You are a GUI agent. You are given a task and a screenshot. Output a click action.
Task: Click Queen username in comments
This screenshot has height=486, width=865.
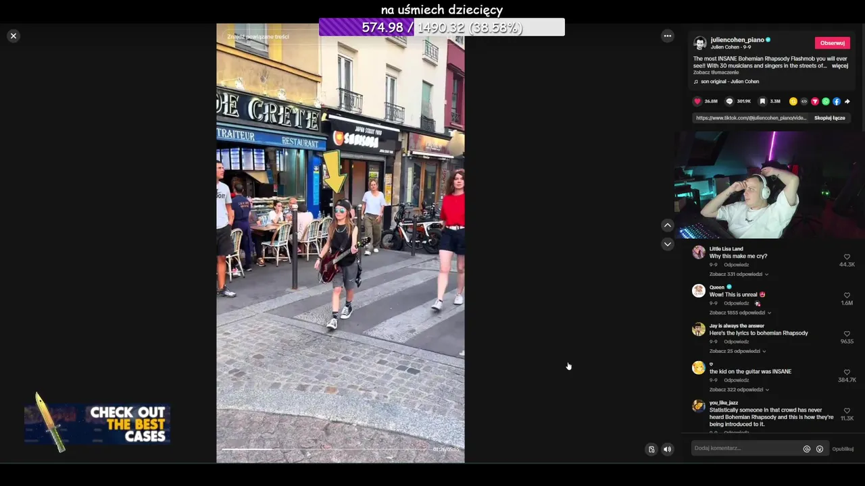pyautogui.click(x=716, y=288)
